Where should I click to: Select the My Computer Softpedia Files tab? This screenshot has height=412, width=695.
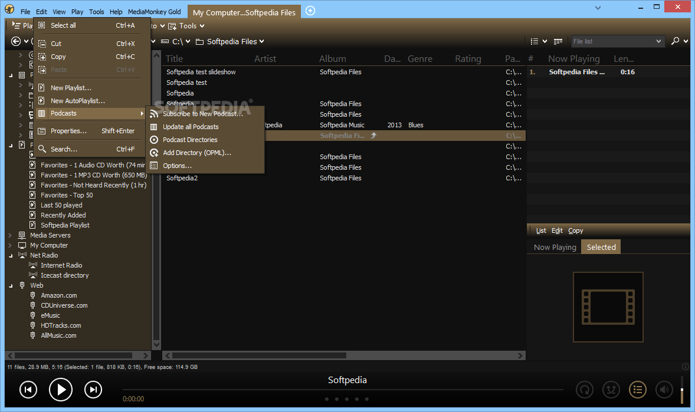click(x=244, y=12)
